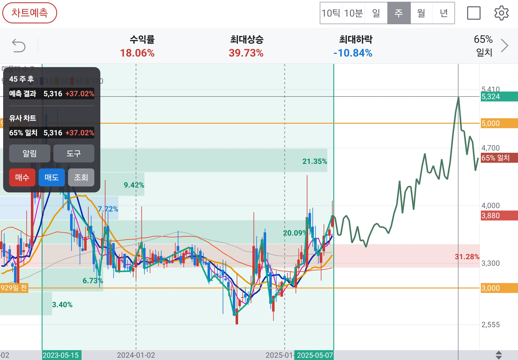The height and width of the screenshot is (360, 518).
Task: Tap the 3.40% volume profile label
Action: click(x=62, y=305)
